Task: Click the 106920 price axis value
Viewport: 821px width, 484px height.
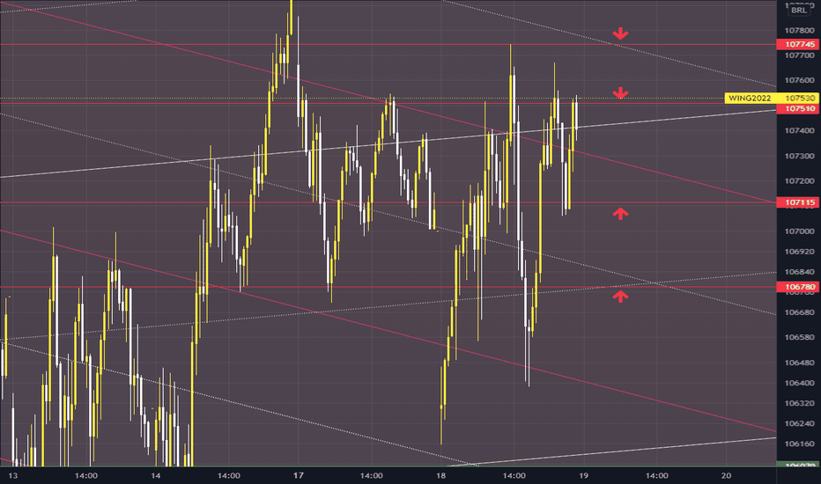Action: [x=799, y=252]
